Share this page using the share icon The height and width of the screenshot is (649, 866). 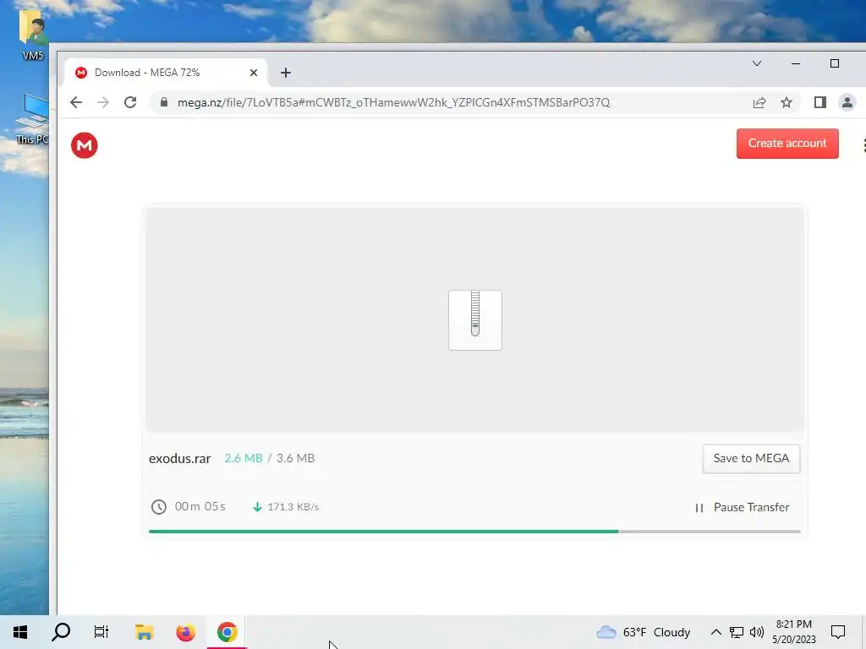coord(759,102)
